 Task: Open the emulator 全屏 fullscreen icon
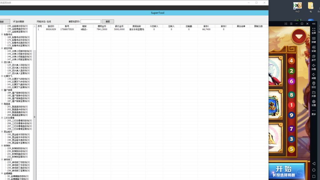point(314,30)
